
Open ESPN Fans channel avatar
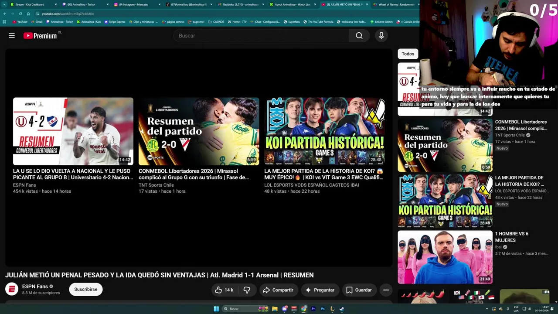[12, 289]
